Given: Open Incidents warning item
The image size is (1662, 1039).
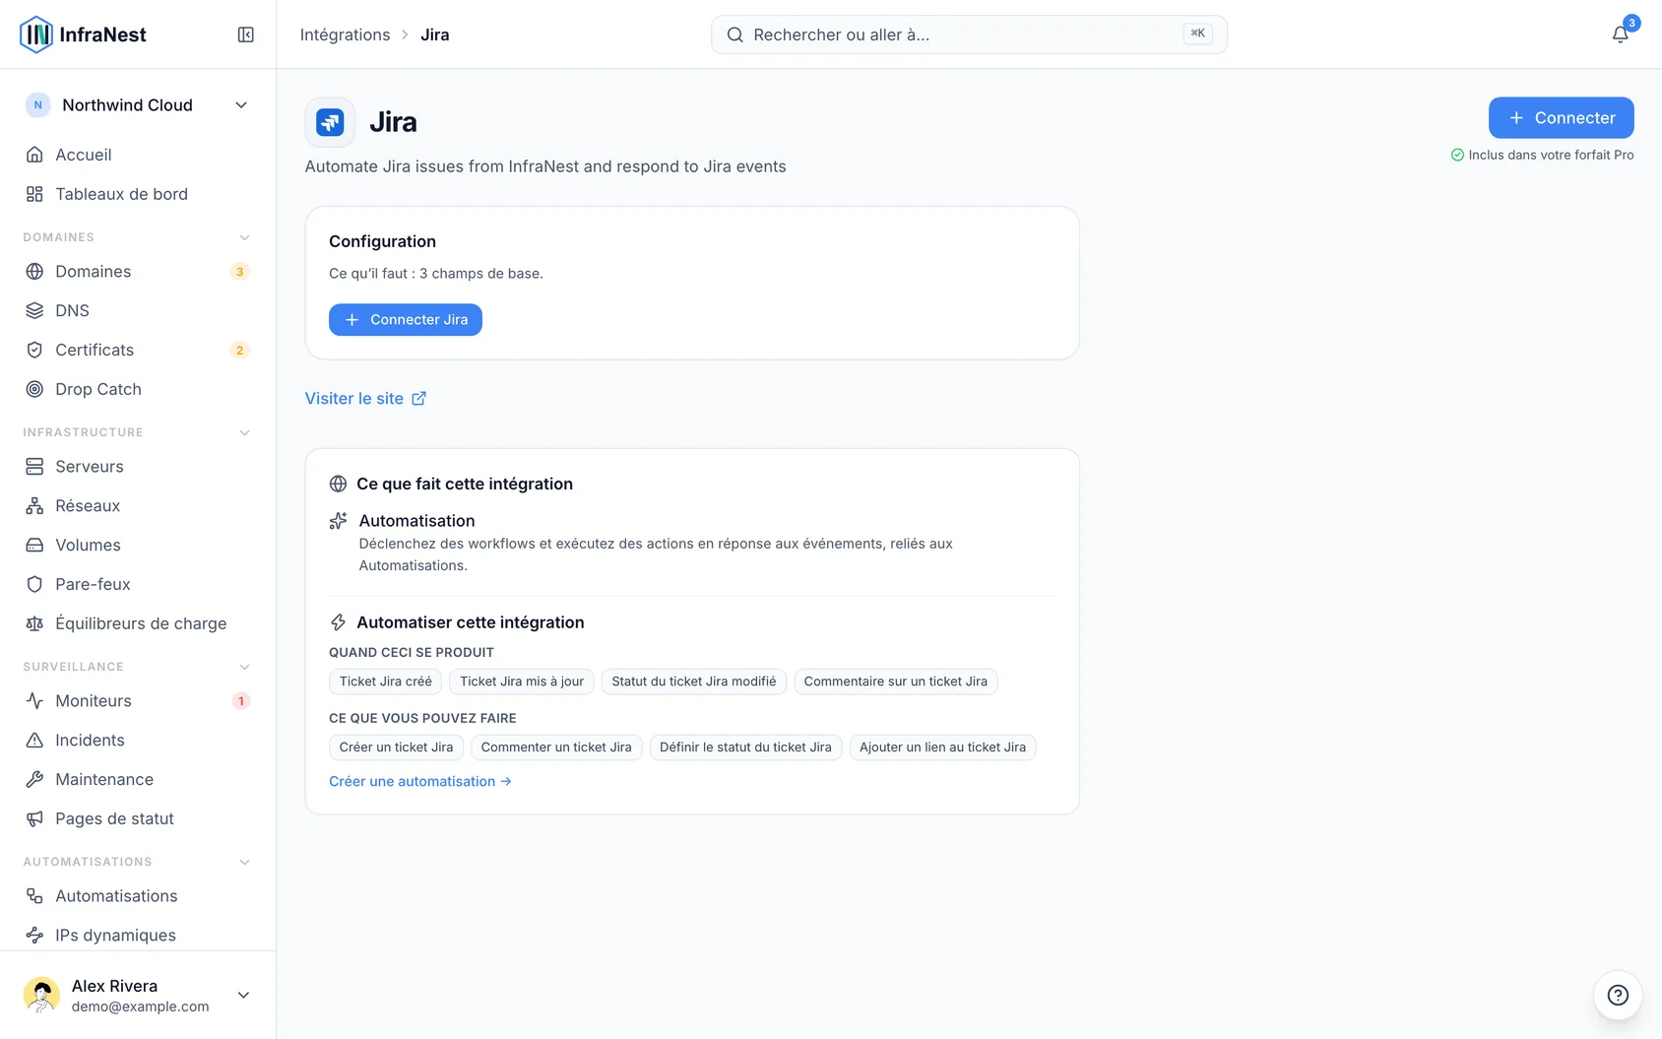Looking at the screenshot, I should 136,741.
